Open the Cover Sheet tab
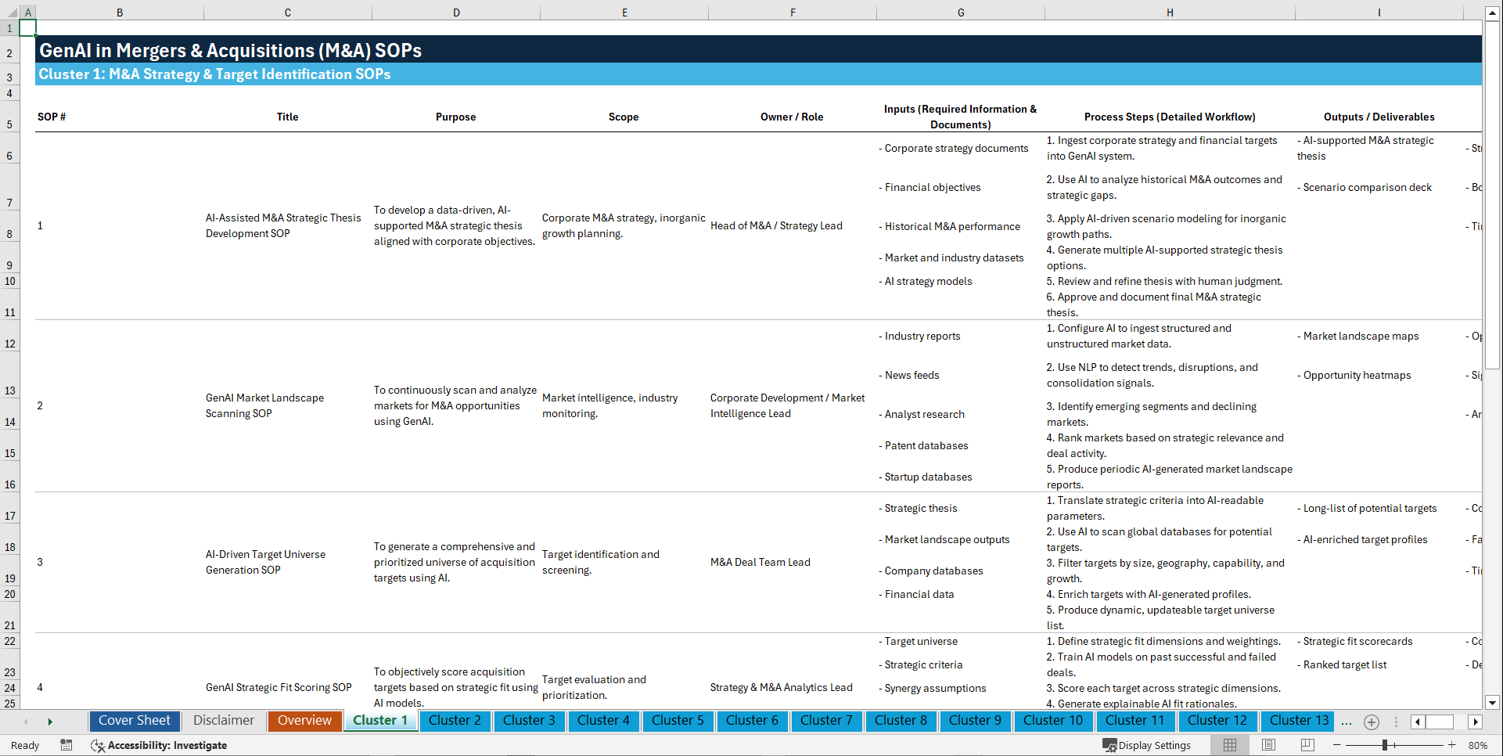The image size is (1503, 756). click(134, 721)
